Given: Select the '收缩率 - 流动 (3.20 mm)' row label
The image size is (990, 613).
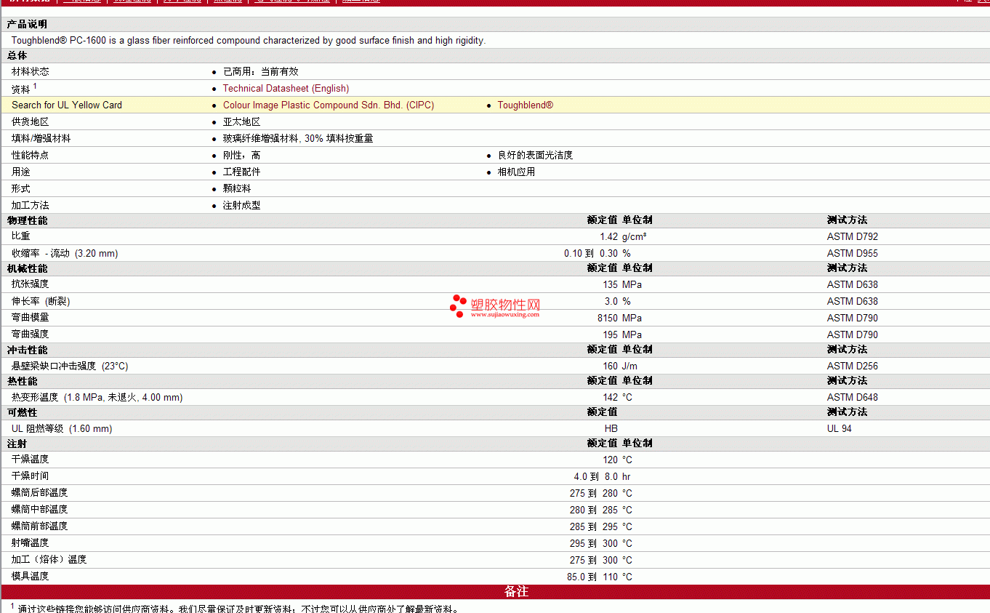Looking at the screenshot, I should 65,253.
